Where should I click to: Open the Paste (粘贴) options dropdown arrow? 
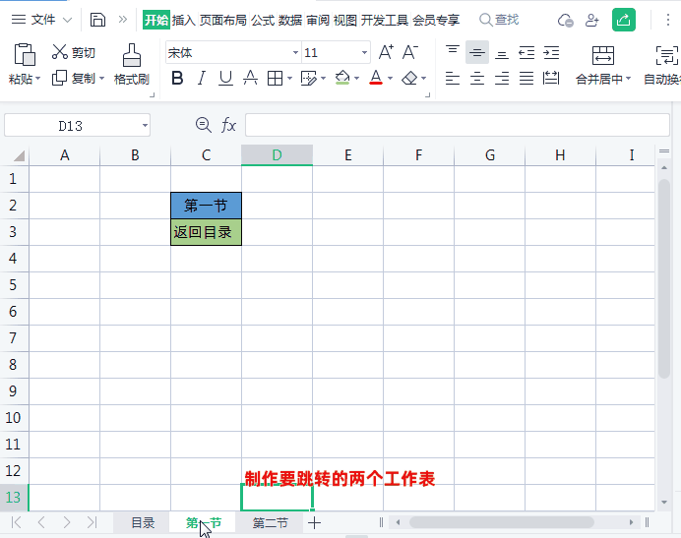tap(38, 79)
